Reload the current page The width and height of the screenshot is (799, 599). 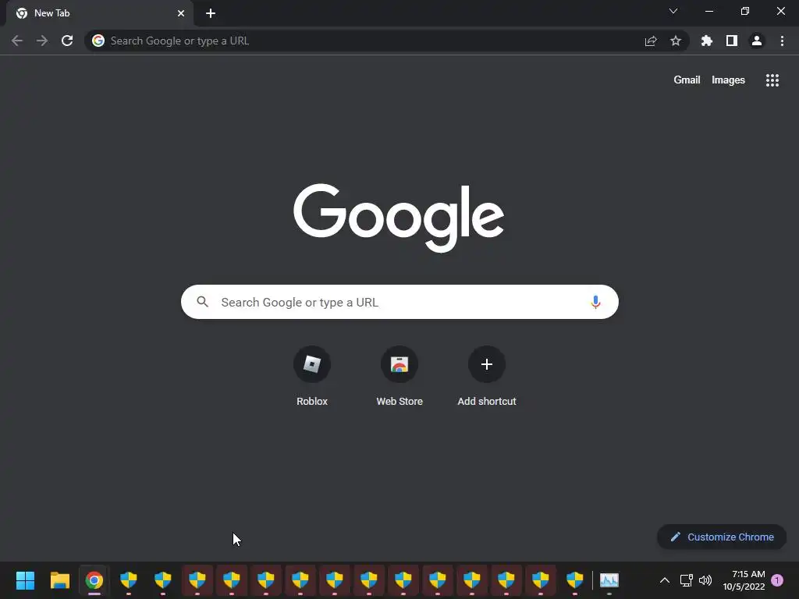point(67,41)
